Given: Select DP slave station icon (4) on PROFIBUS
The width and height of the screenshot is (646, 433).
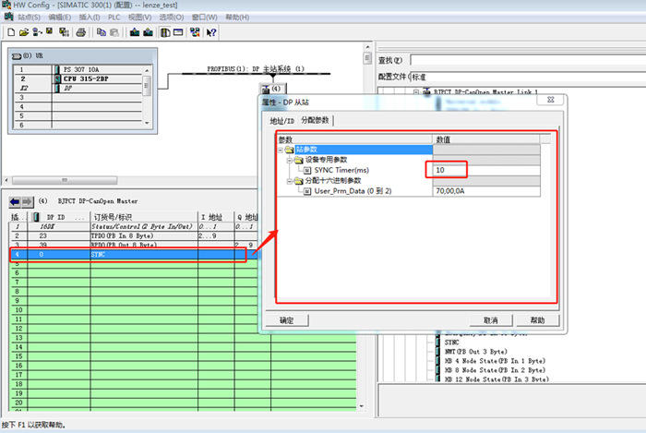Looking at the screenshot, I should tap(271, 89).
